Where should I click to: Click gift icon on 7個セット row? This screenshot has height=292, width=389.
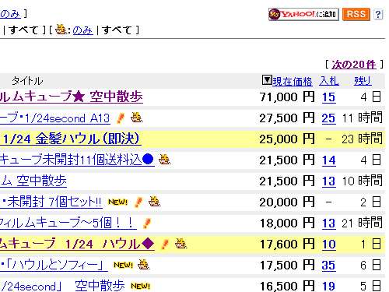(154, 201)
